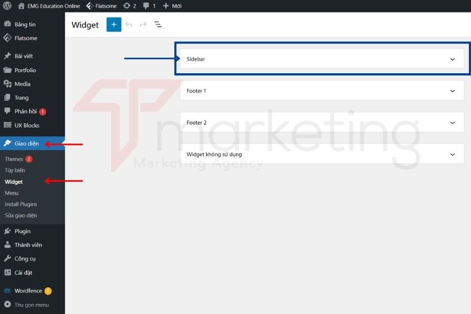Click the Phản hồi comment icon
This screenshot has height=314, width=471.
coord(7,111)
